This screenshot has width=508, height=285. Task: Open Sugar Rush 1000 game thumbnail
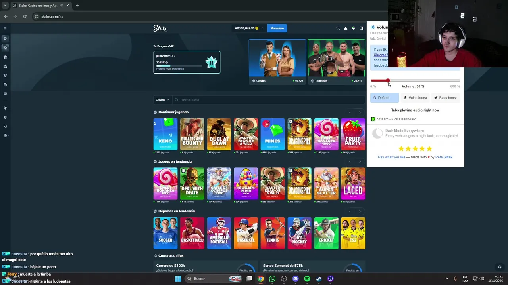246,184
